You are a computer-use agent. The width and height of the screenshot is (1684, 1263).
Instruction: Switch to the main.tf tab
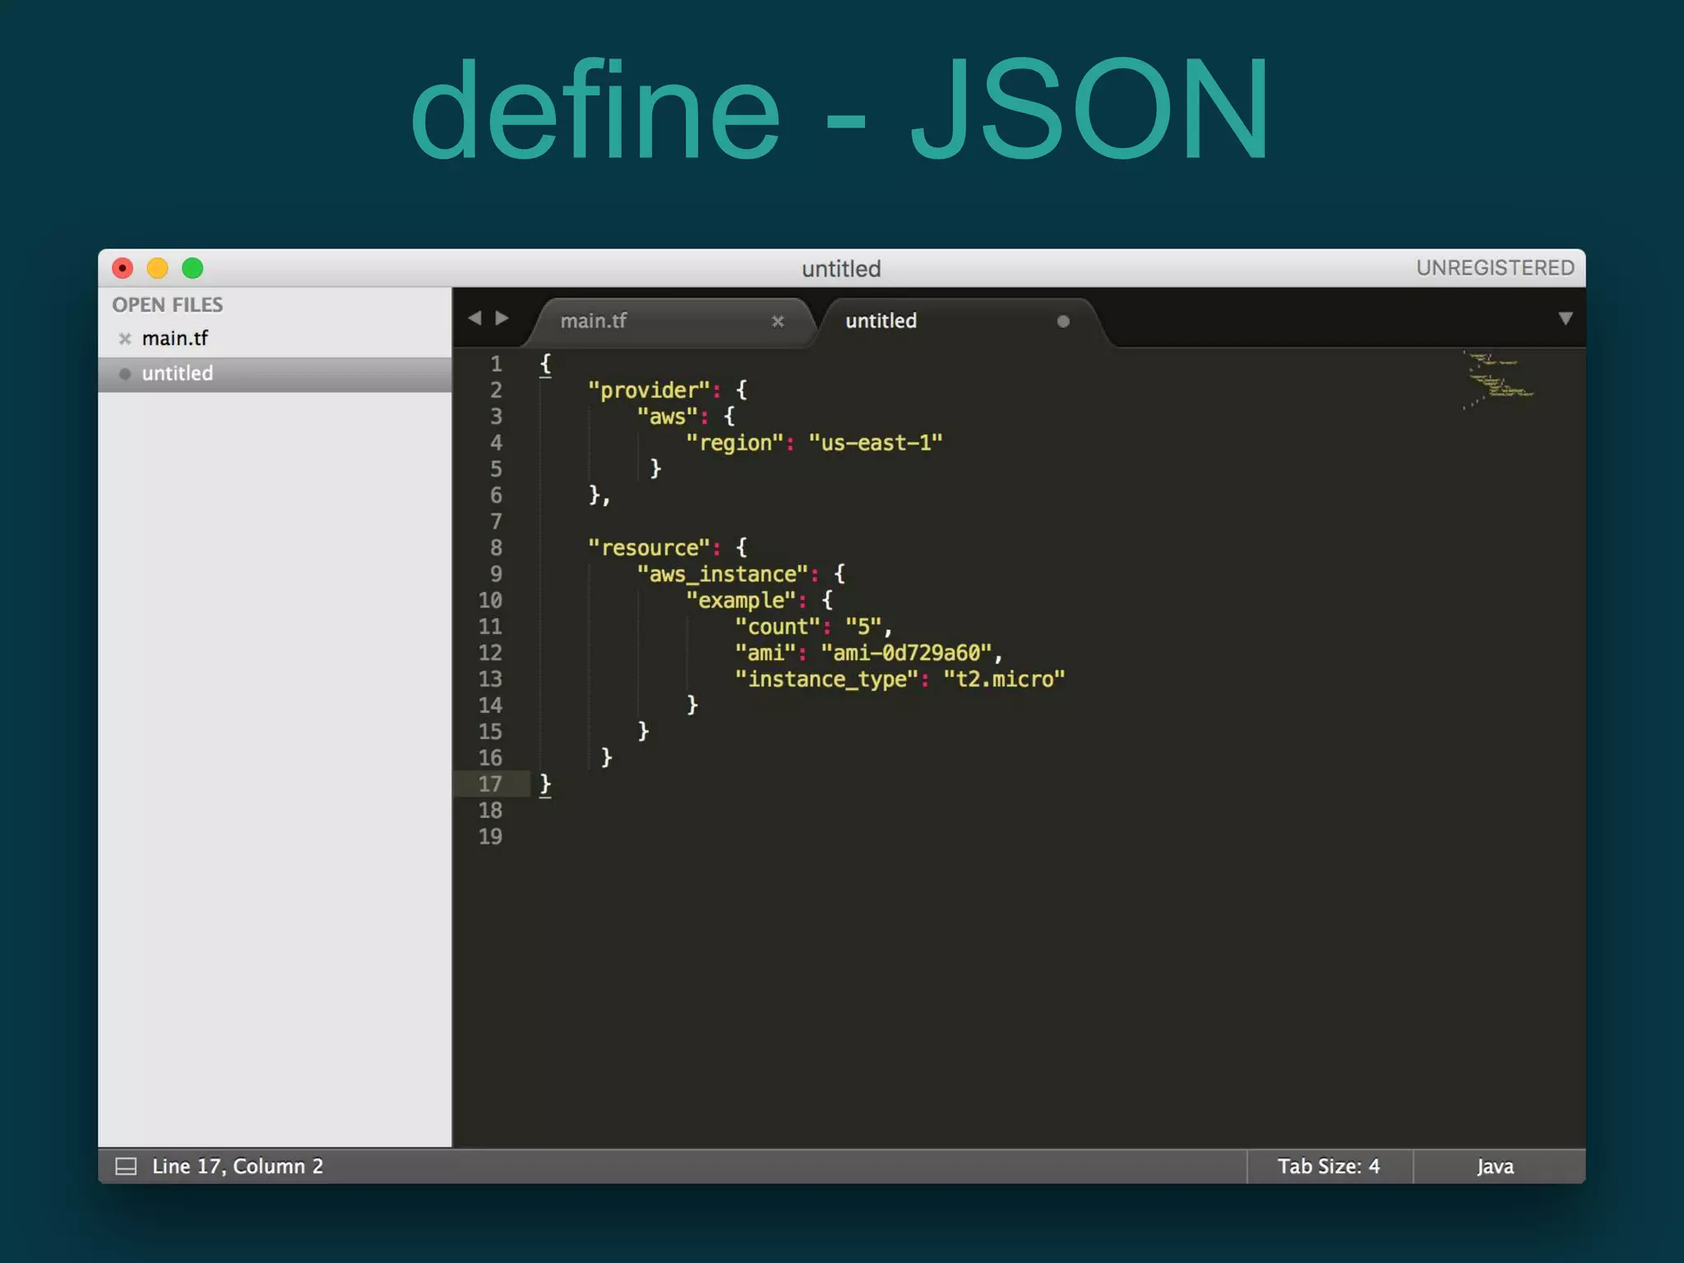(x=670, y=322)
